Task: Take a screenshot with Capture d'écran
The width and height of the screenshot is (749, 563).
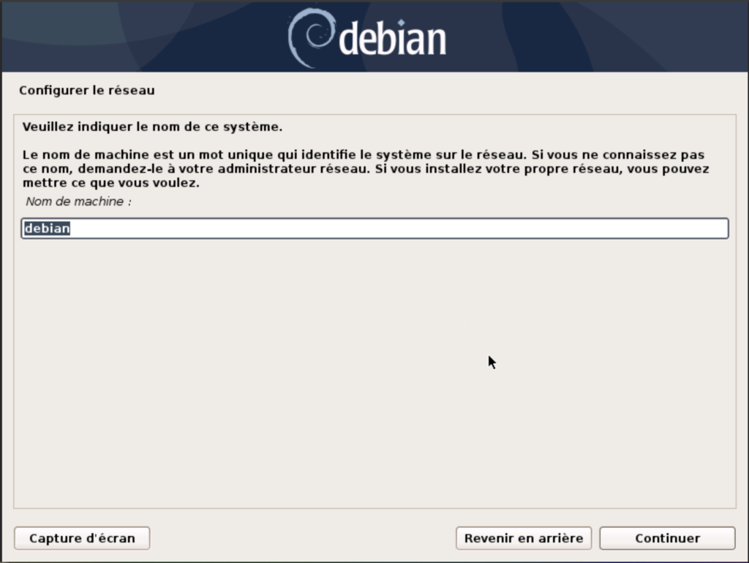Action: point(82,538)
